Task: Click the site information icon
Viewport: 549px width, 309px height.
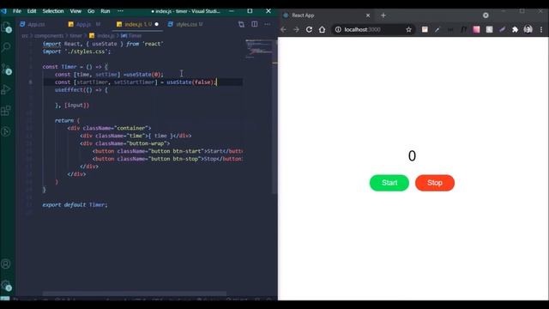Action: (x=338, y=29)
